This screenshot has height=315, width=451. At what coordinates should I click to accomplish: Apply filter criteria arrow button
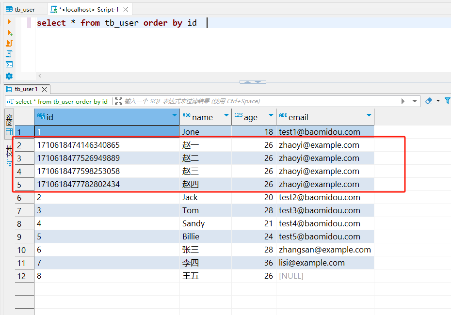[x=403, y=101]
